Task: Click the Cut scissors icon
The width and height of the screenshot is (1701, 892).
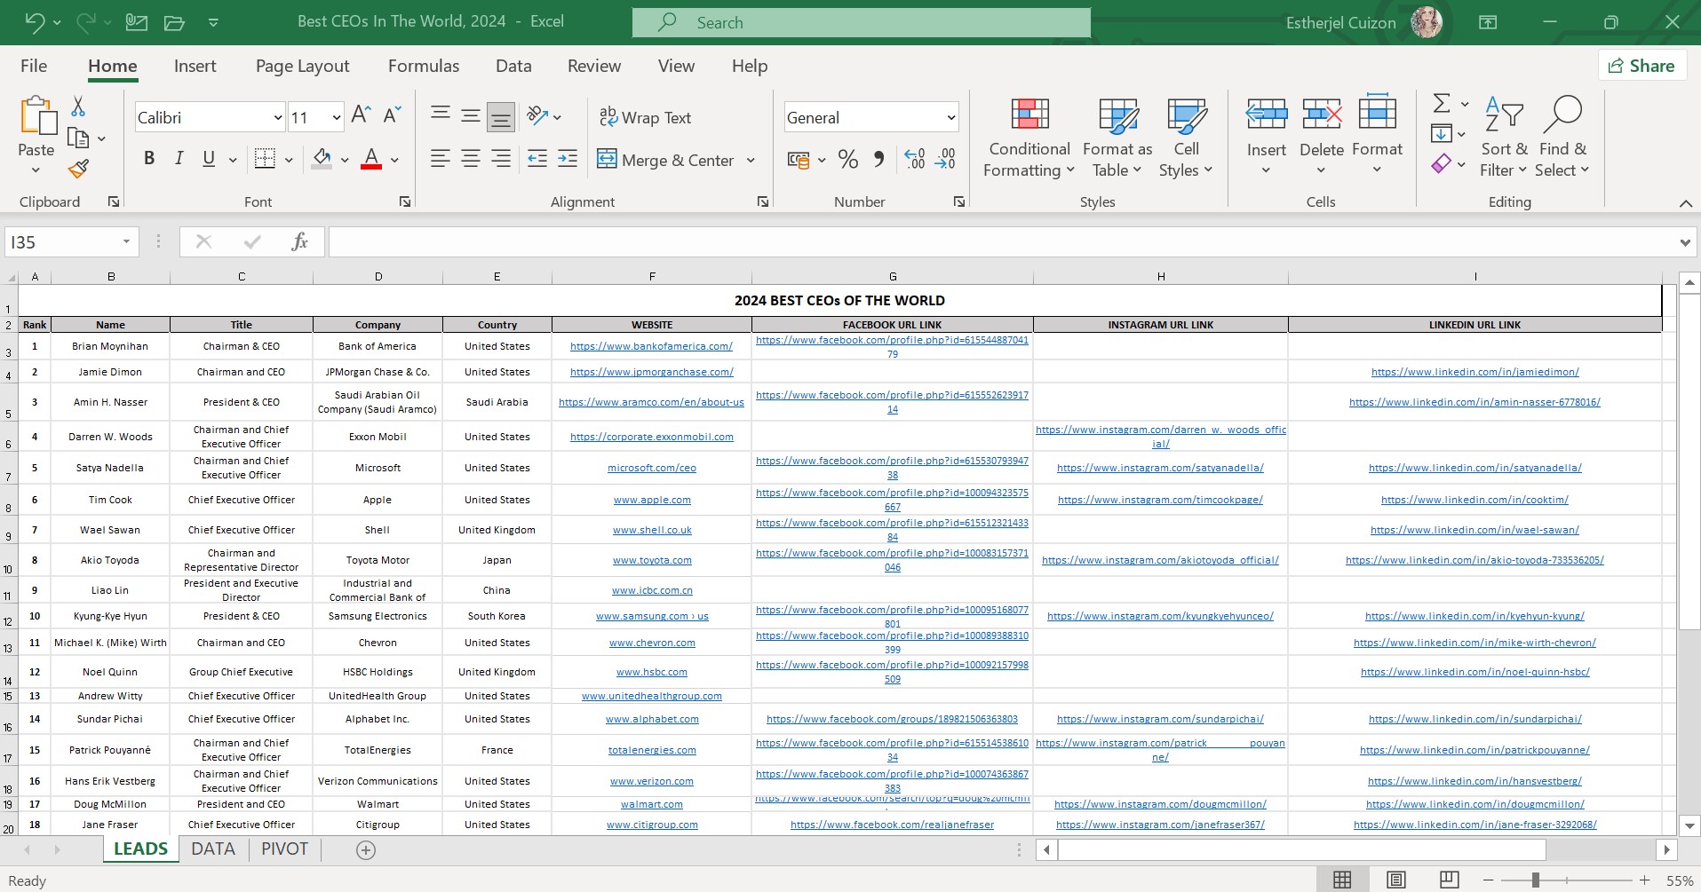Action: tap(78, 107)
